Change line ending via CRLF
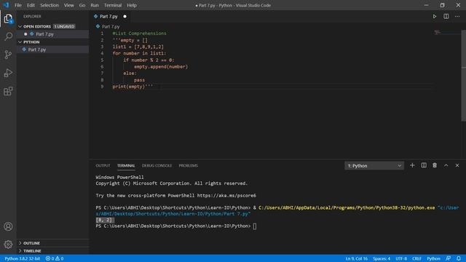 (x=416, y=258)
